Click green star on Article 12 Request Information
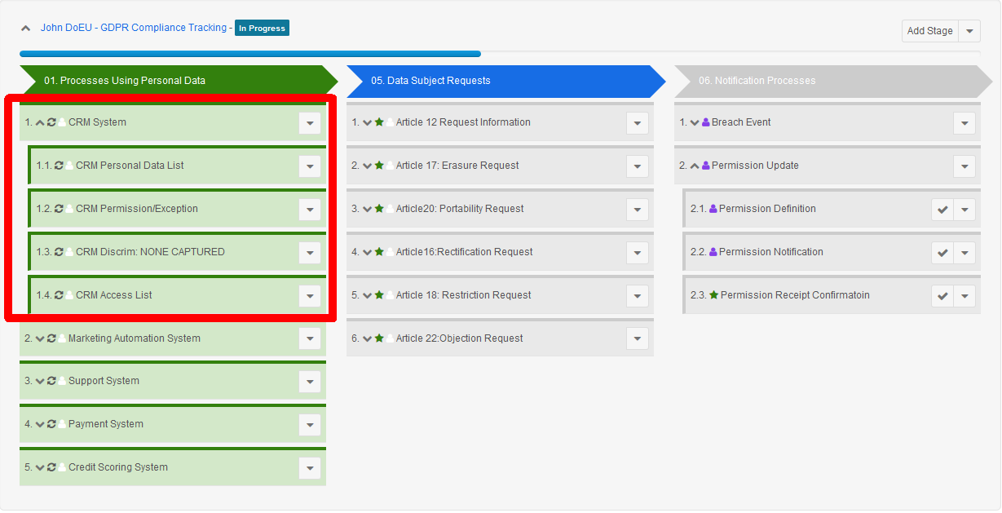The height and width of the screenshot is (513, 1002). (x=379, y=122)
